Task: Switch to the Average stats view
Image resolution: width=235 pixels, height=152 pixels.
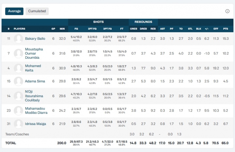Action: click(14, 11)
